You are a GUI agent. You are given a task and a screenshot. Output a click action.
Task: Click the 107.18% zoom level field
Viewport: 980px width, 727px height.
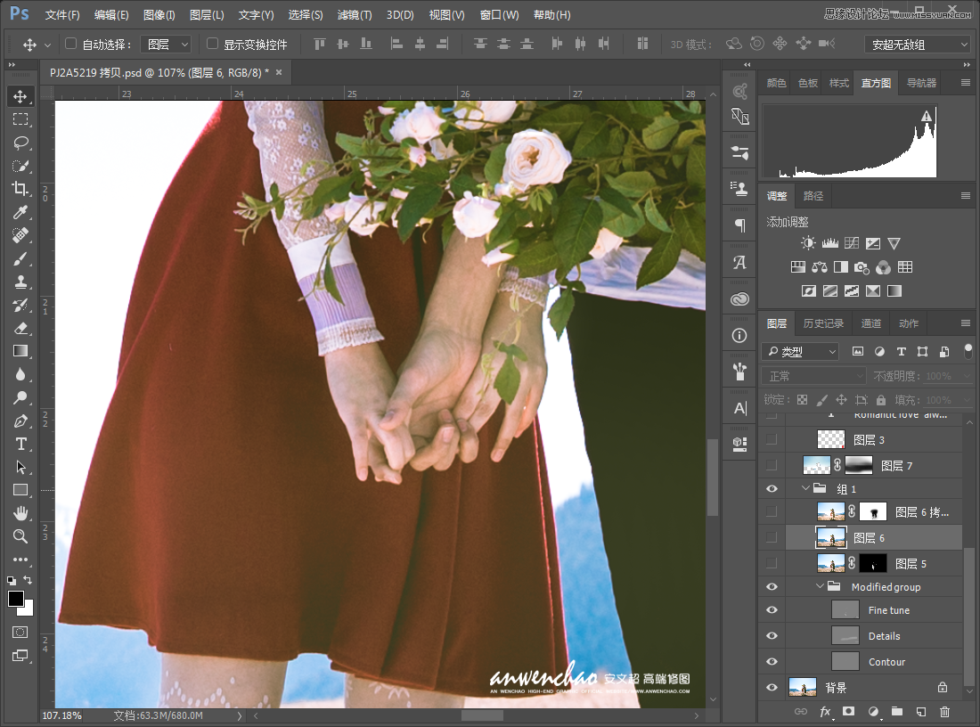61,715
